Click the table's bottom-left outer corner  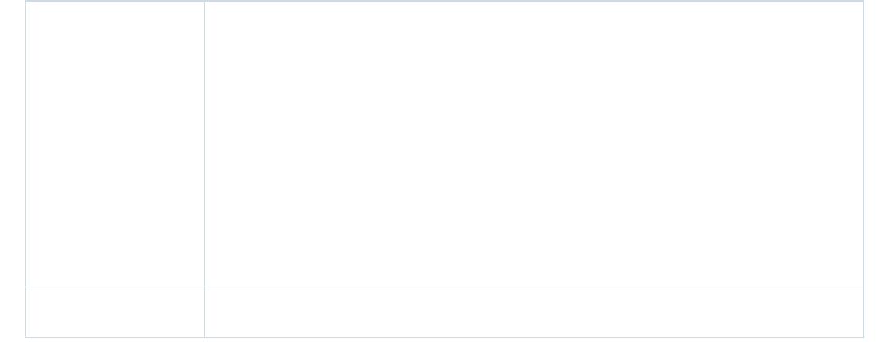26,338
